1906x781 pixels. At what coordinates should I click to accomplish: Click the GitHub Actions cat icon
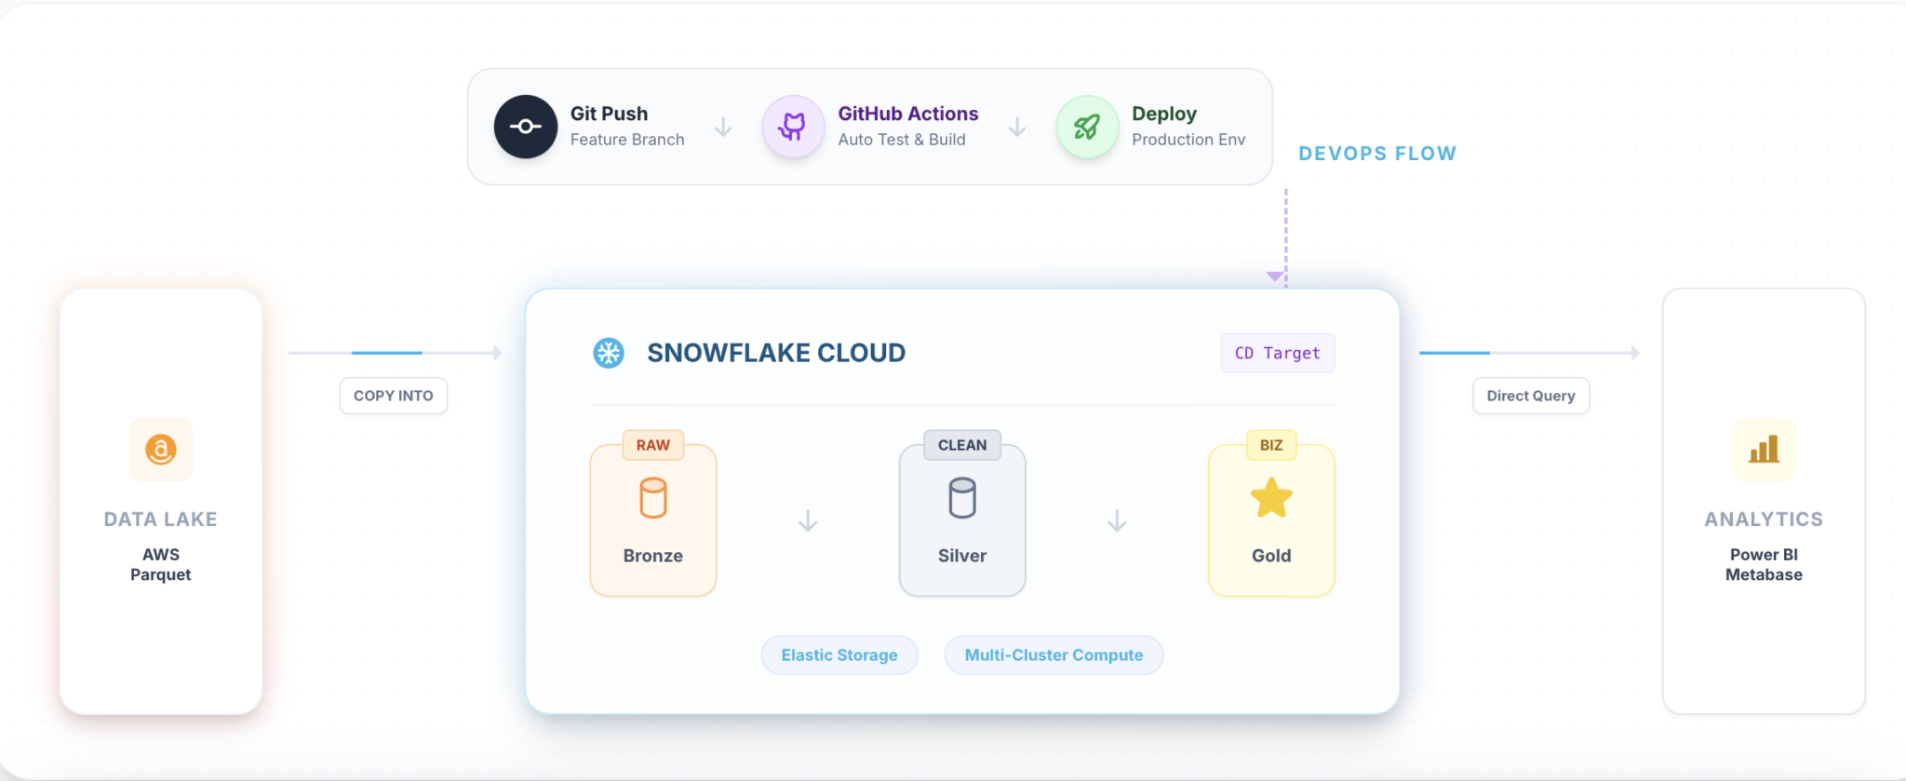tap(793, 127)
